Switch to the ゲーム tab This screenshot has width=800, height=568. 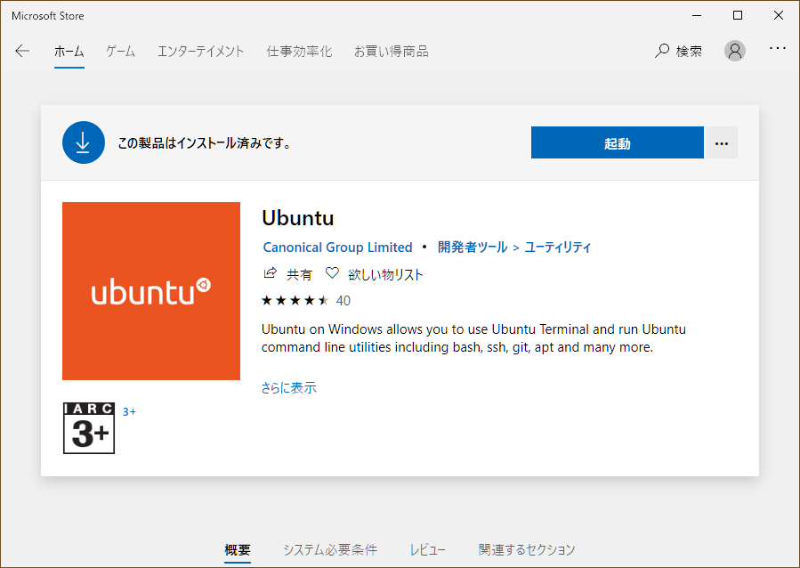click(x=120, y=51)
